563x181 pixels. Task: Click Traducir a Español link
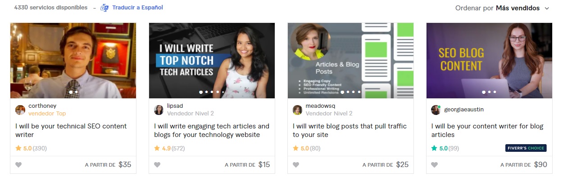(137, 8)
